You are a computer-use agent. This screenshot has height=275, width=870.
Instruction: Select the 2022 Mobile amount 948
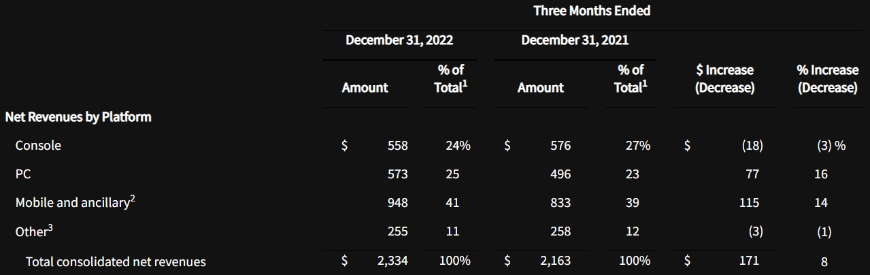point(397,203)
